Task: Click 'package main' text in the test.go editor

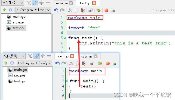Action: (x=84, y=18)
